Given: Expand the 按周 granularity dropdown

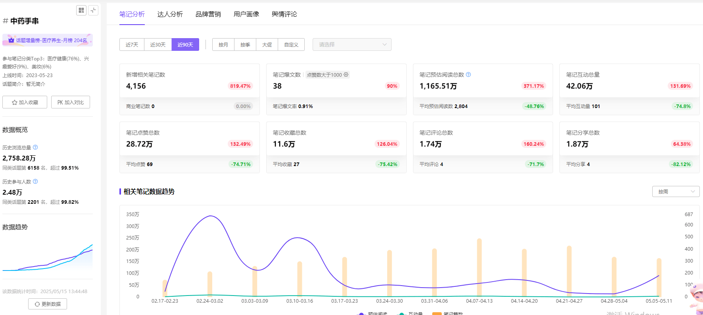Looking at the screenshot, I should pyautogui.click(x=676, y=191).
